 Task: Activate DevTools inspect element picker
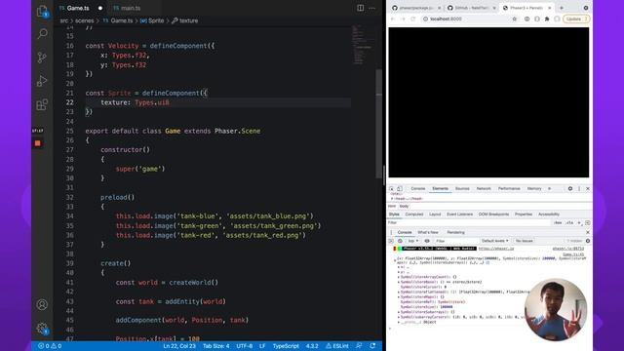coord(392,188)
